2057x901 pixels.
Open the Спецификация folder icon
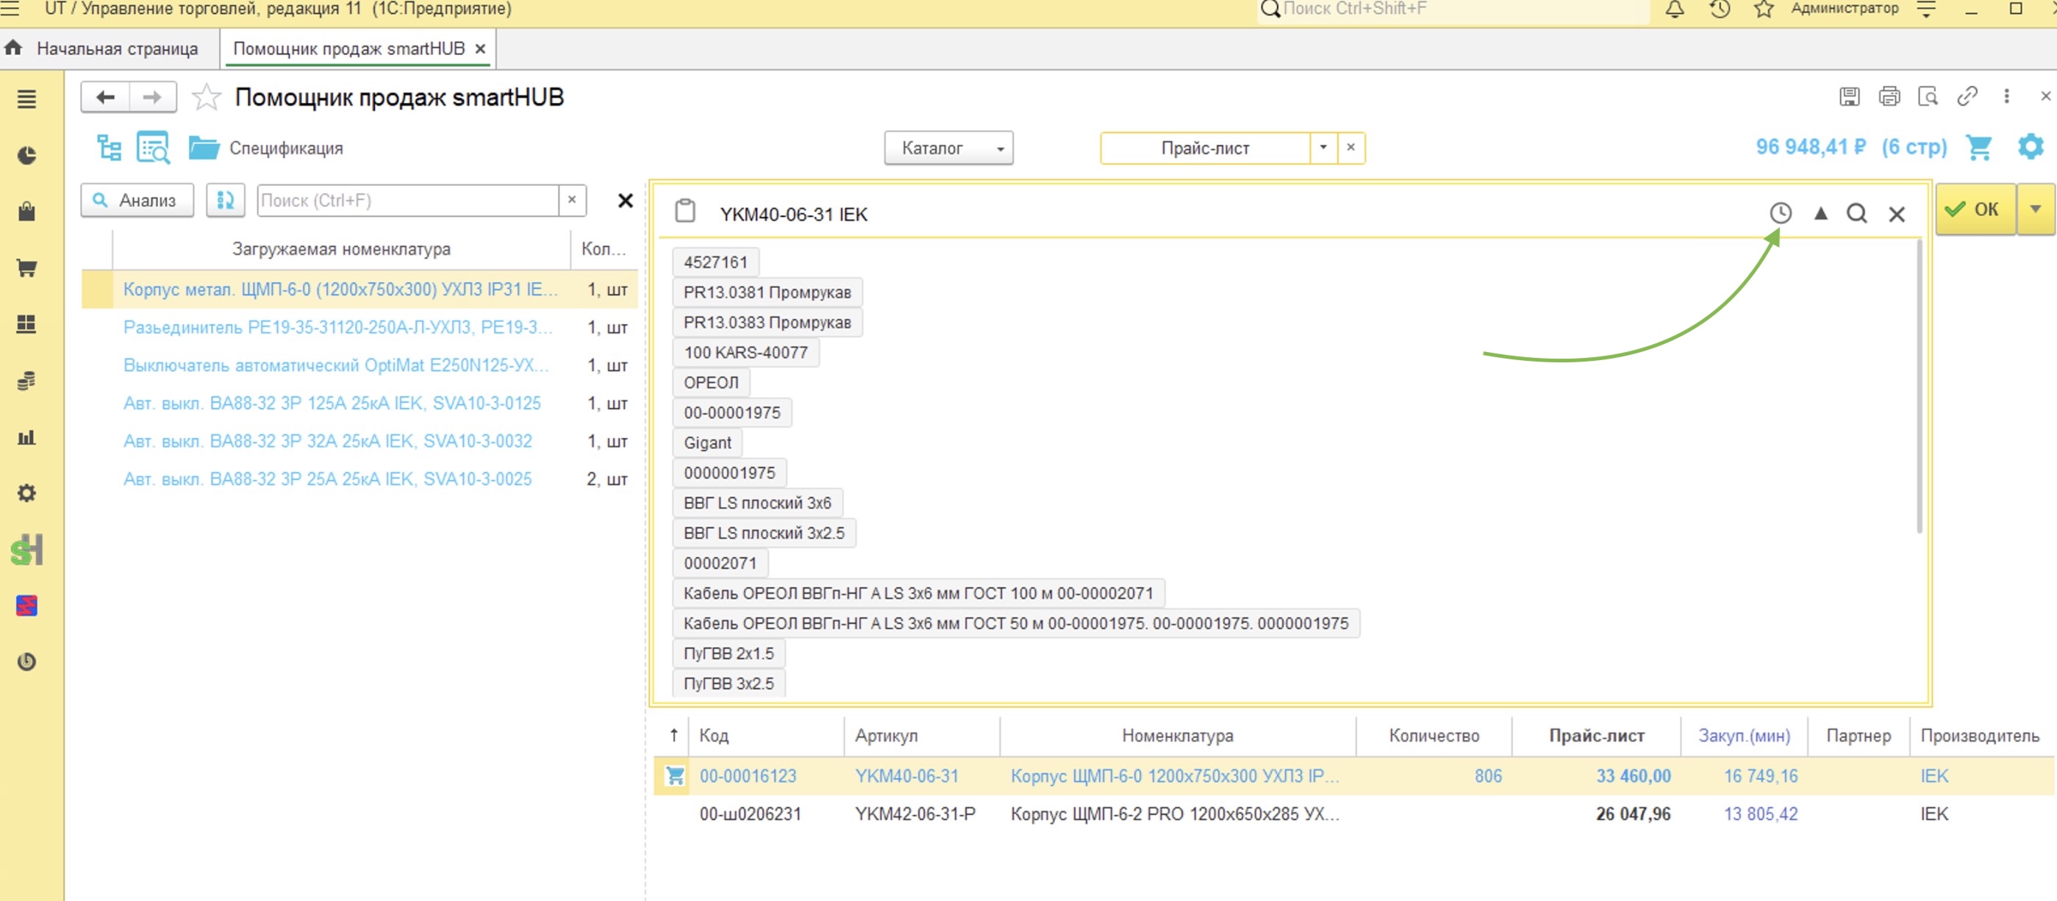coord(204,148)
